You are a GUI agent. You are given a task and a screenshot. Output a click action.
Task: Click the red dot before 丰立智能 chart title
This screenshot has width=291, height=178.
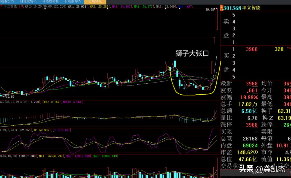coord(1,6)
